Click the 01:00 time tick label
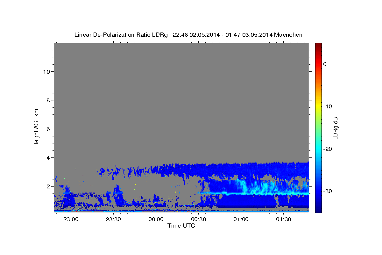This screenshot has height=255, width=382. pyautogui.click(x=241, y=219)
